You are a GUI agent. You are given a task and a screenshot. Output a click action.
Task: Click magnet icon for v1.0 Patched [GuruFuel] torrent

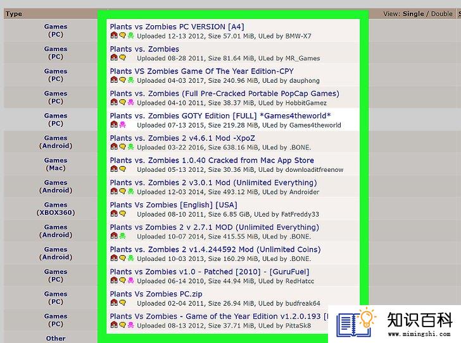pos(114,280)
